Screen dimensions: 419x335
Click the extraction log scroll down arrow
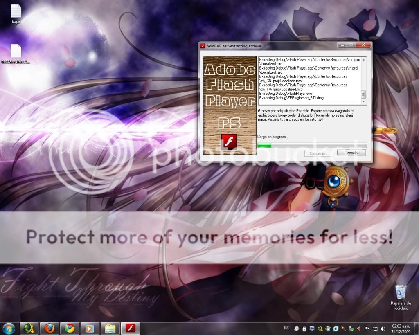(363, 101)
